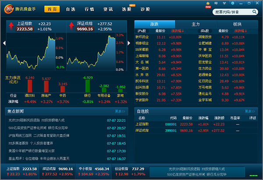Screen dimensions: 263x180
Task: Select 水井坊 stock row
Action: (159, 75)
